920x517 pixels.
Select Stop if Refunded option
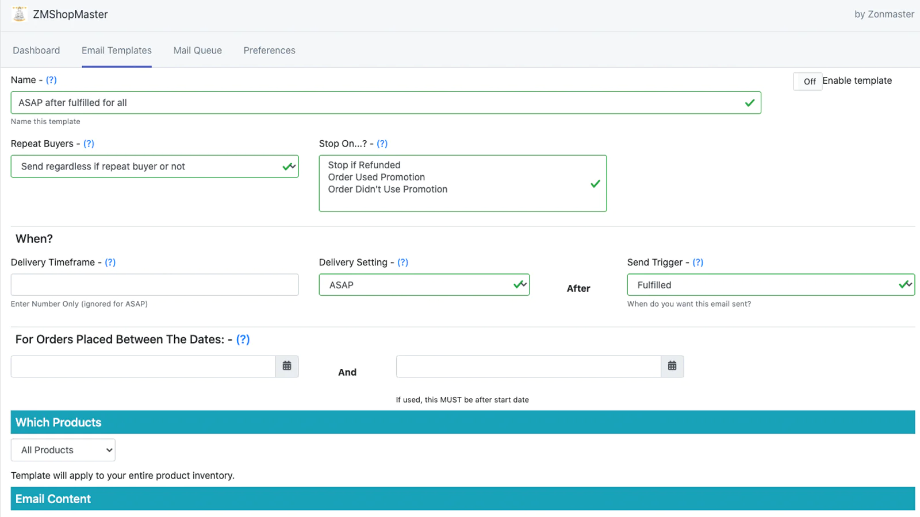point(364,165)
